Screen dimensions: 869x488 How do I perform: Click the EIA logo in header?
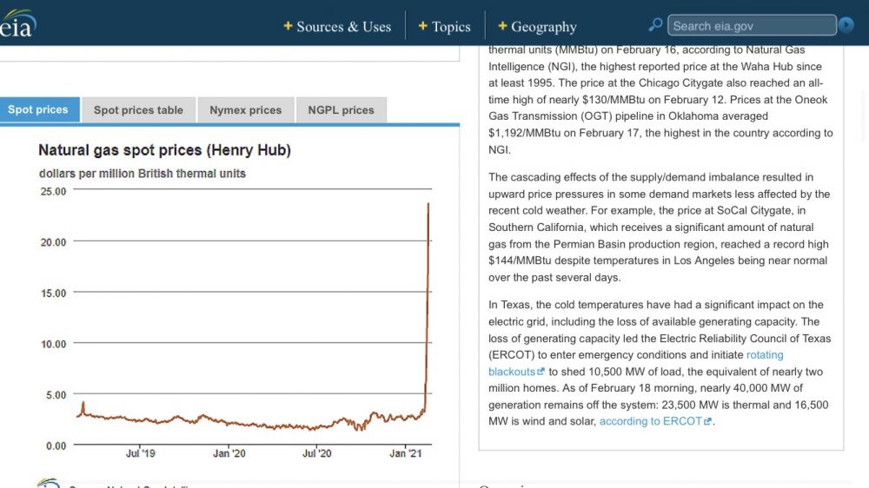[x=17, y=23]
